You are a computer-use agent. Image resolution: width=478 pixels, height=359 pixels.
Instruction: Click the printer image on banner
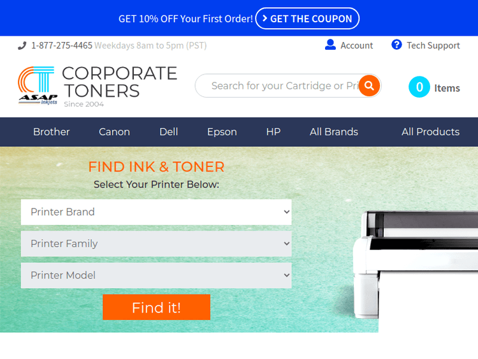coord(416,265)
